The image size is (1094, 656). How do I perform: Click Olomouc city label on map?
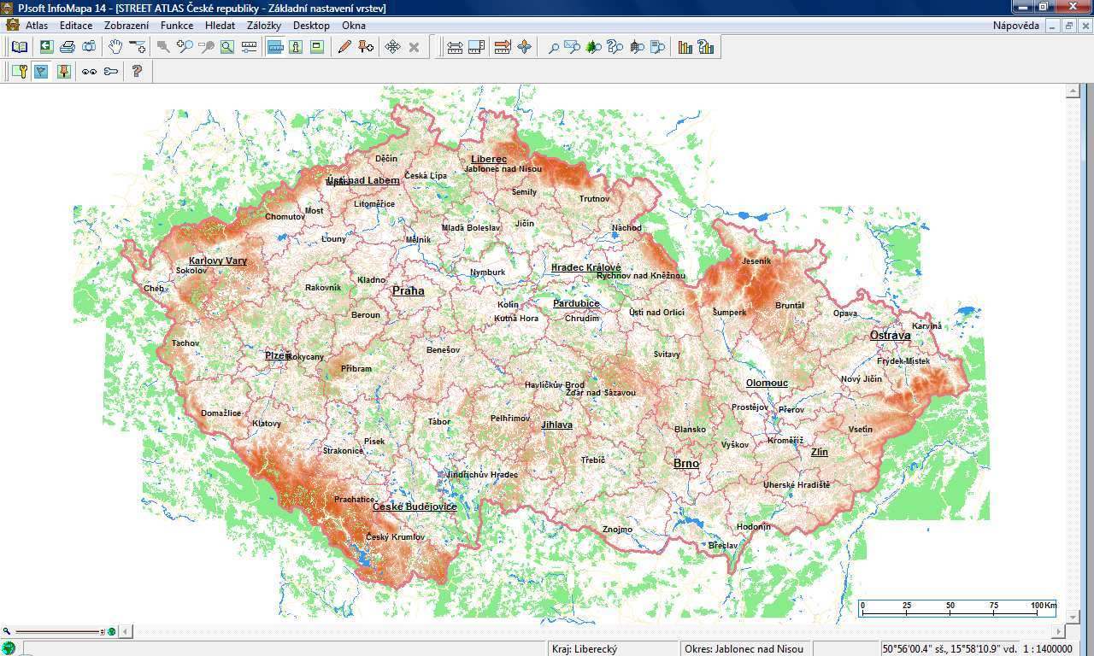767,383
